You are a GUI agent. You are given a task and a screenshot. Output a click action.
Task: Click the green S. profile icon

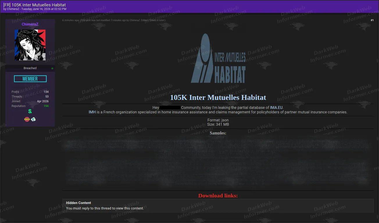pos(30,111)
